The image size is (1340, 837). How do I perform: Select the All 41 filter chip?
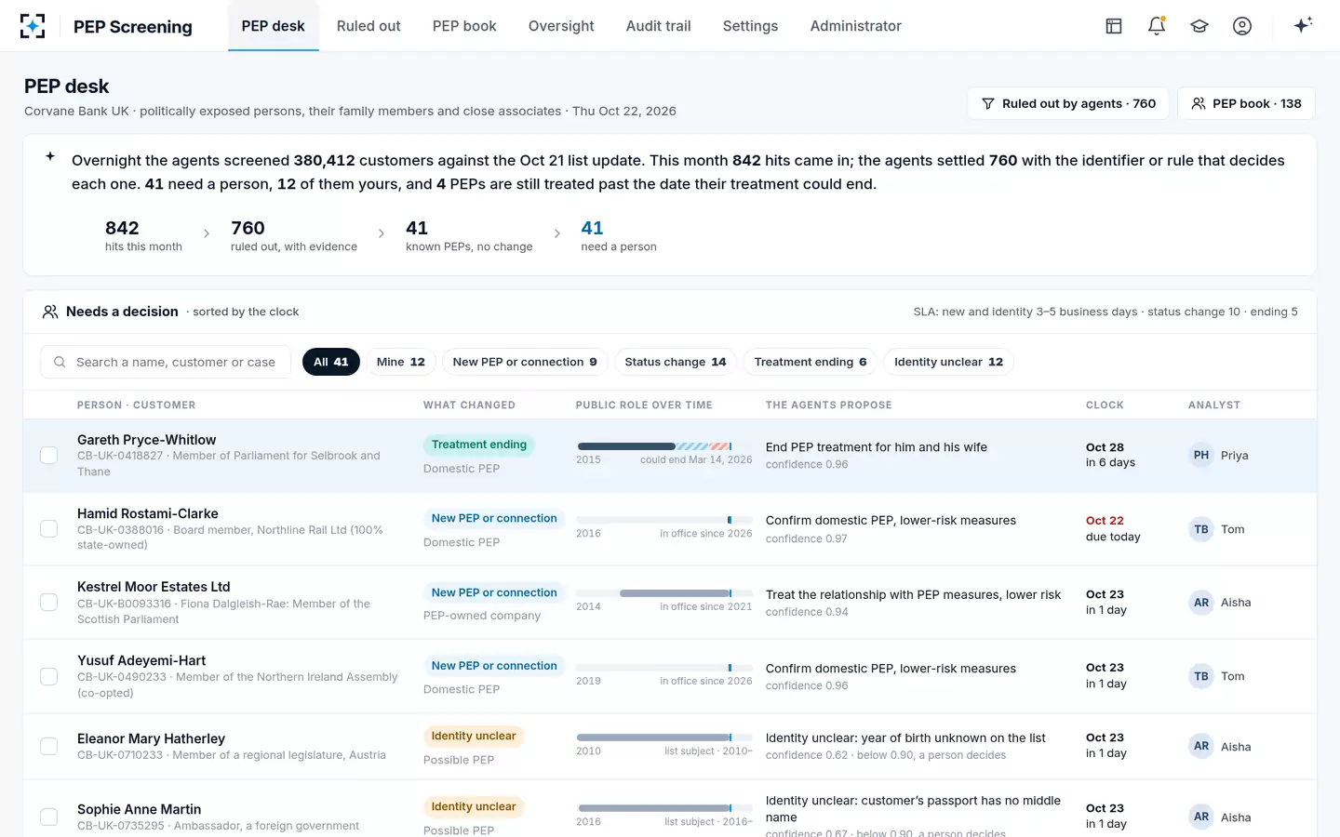click(331, 362)
